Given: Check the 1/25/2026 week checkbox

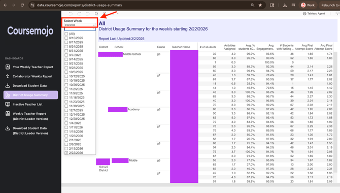Looking at the screenshot, I should pos(66,136).
